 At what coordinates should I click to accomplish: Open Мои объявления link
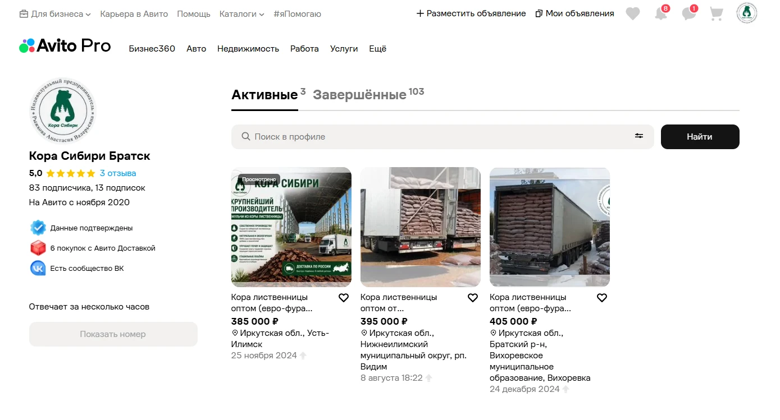(574, 13)
